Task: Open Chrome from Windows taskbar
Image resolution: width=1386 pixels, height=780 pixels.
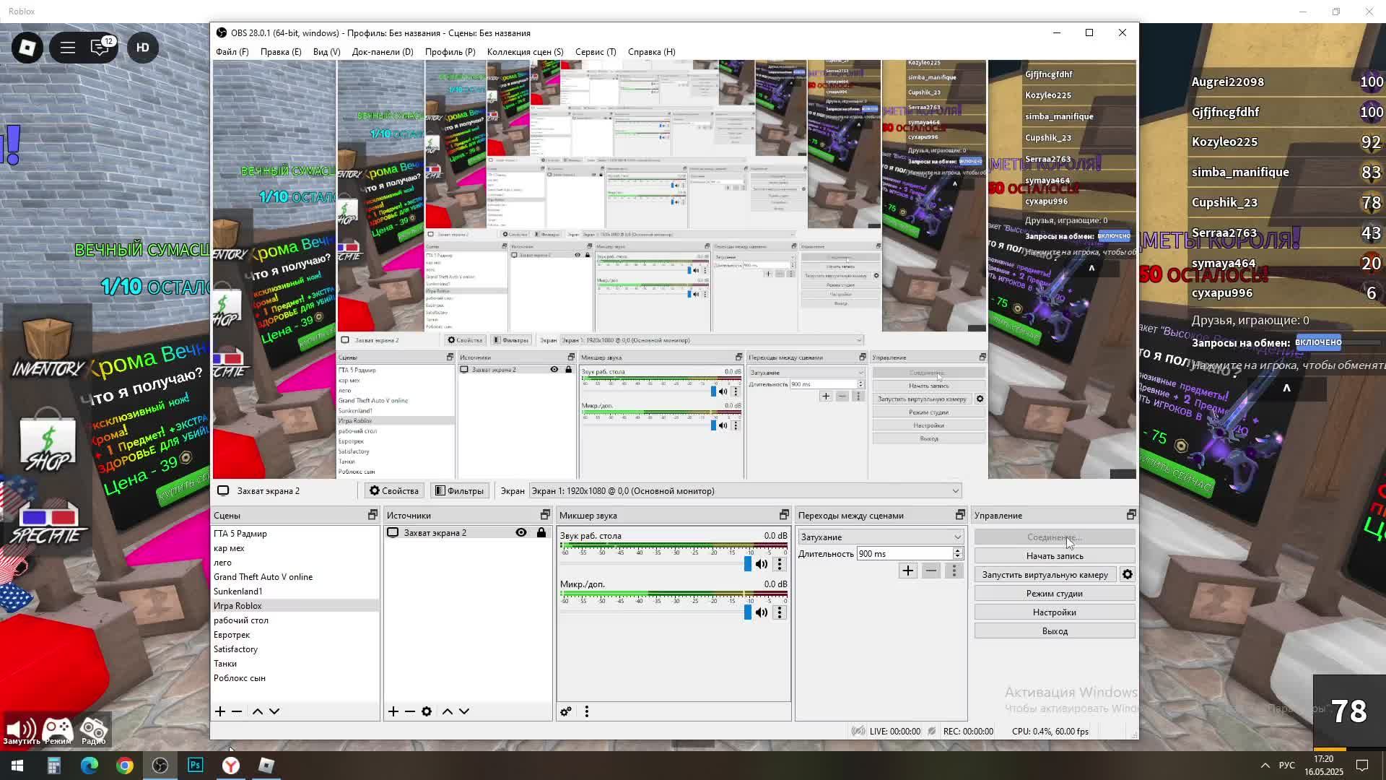Action: coord(125,766)
